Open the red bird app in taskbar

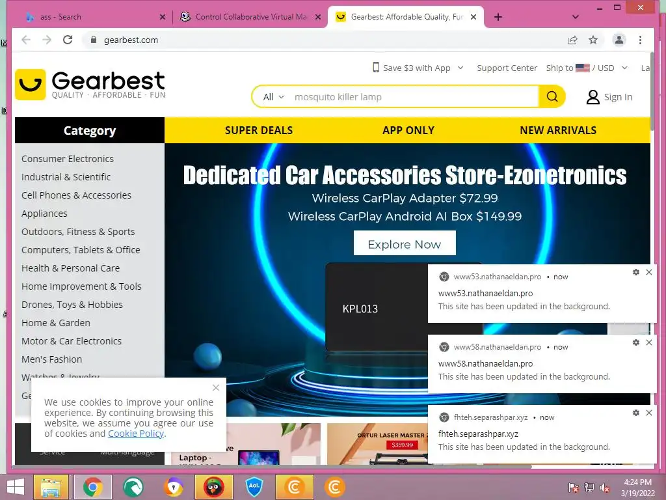(x=213, y=487)
